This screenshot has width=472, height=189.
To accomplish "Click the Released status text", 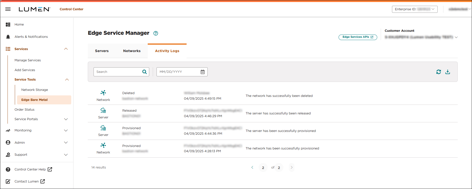I will tap(129, 111).
